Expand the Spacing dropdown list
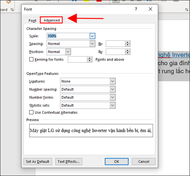The height and width of the screenshot is (176, 190). tap(92, 44)
